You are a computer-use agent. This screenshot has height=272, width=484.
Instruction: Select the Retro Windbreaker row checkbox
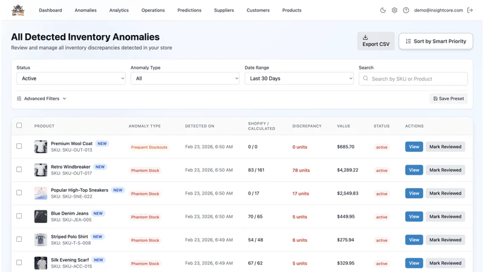(19, 169)
